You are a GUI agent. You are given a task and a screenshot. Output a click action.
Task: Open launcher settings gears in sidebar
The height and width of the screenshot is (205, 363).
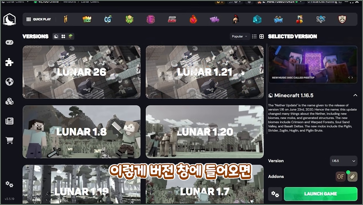click(9, 184)
